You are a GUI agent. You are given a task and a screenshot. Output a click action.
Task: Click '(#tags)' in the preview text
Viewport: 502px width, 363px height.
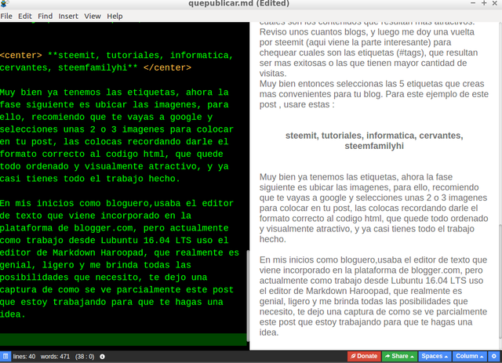[409, 53]
